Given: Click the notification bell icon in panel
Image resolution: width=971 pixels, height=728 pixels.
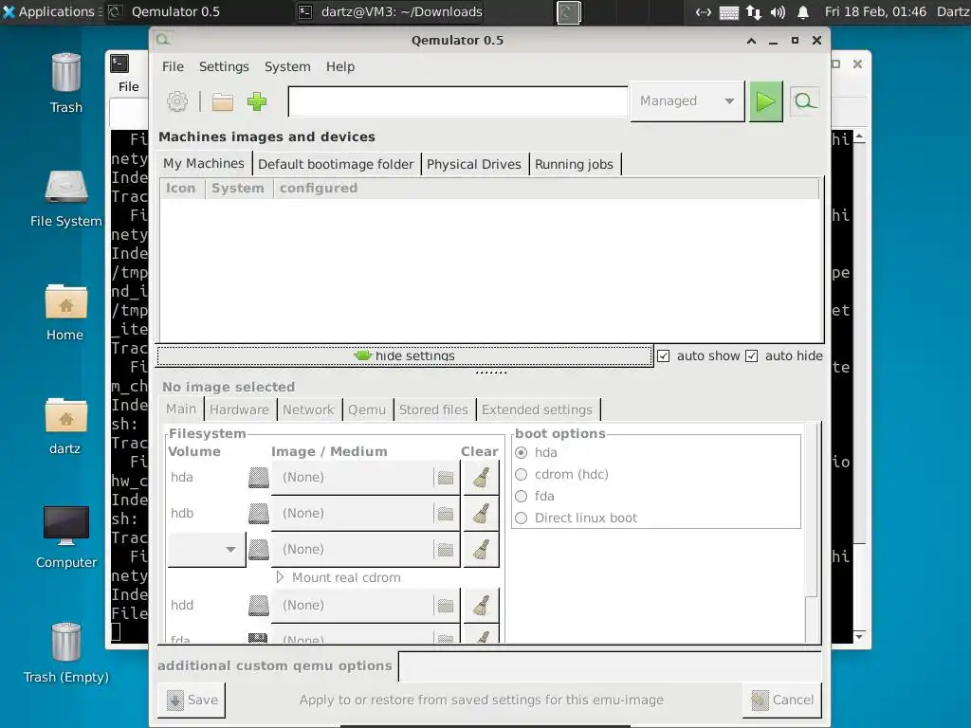Looking at the screenshot, I should [802, 11].
